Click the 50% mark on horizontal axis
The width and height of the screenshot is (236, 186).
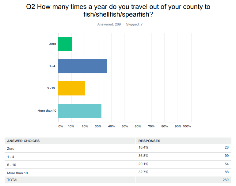125,126
